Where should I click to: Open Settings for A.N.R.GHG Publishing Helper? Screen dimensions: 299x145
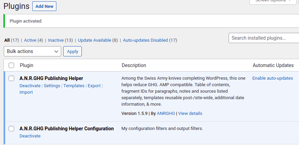[x=52, y=86]
